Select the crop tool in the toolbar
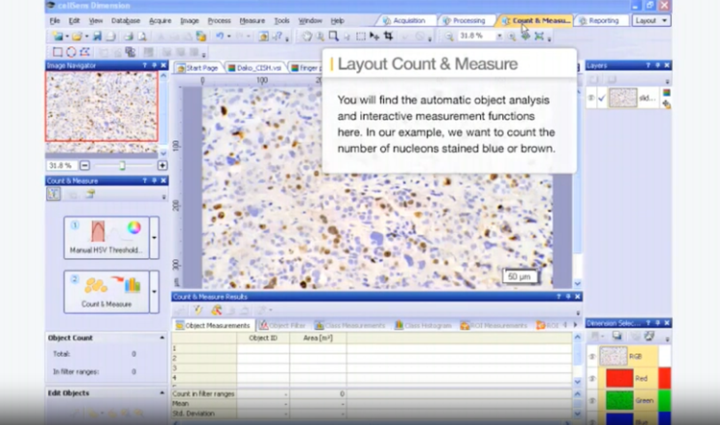Image resolution: width=720 pixels, height=425 pixels. (x=388, y=35)
